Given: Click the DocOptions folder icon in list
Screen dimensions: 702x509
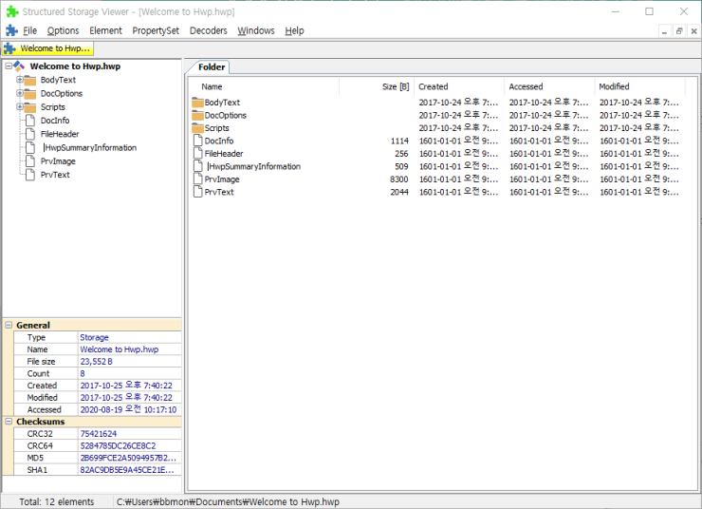Looking at the screenshot, I should point(197,115).
